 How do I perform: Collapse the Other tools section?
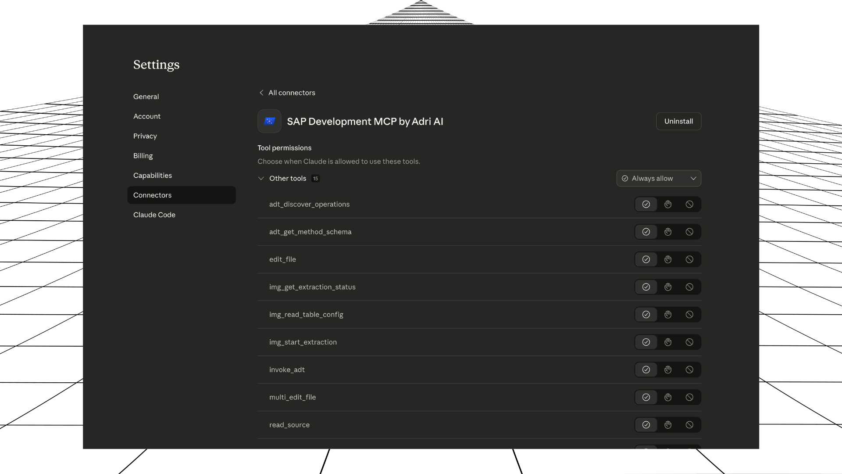pos(261,178)
